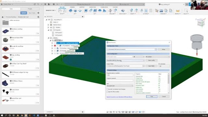The height and width of the screenshot is (117, 208).
Task: Click the Upload button in data panel
Action: click(24, 13)
